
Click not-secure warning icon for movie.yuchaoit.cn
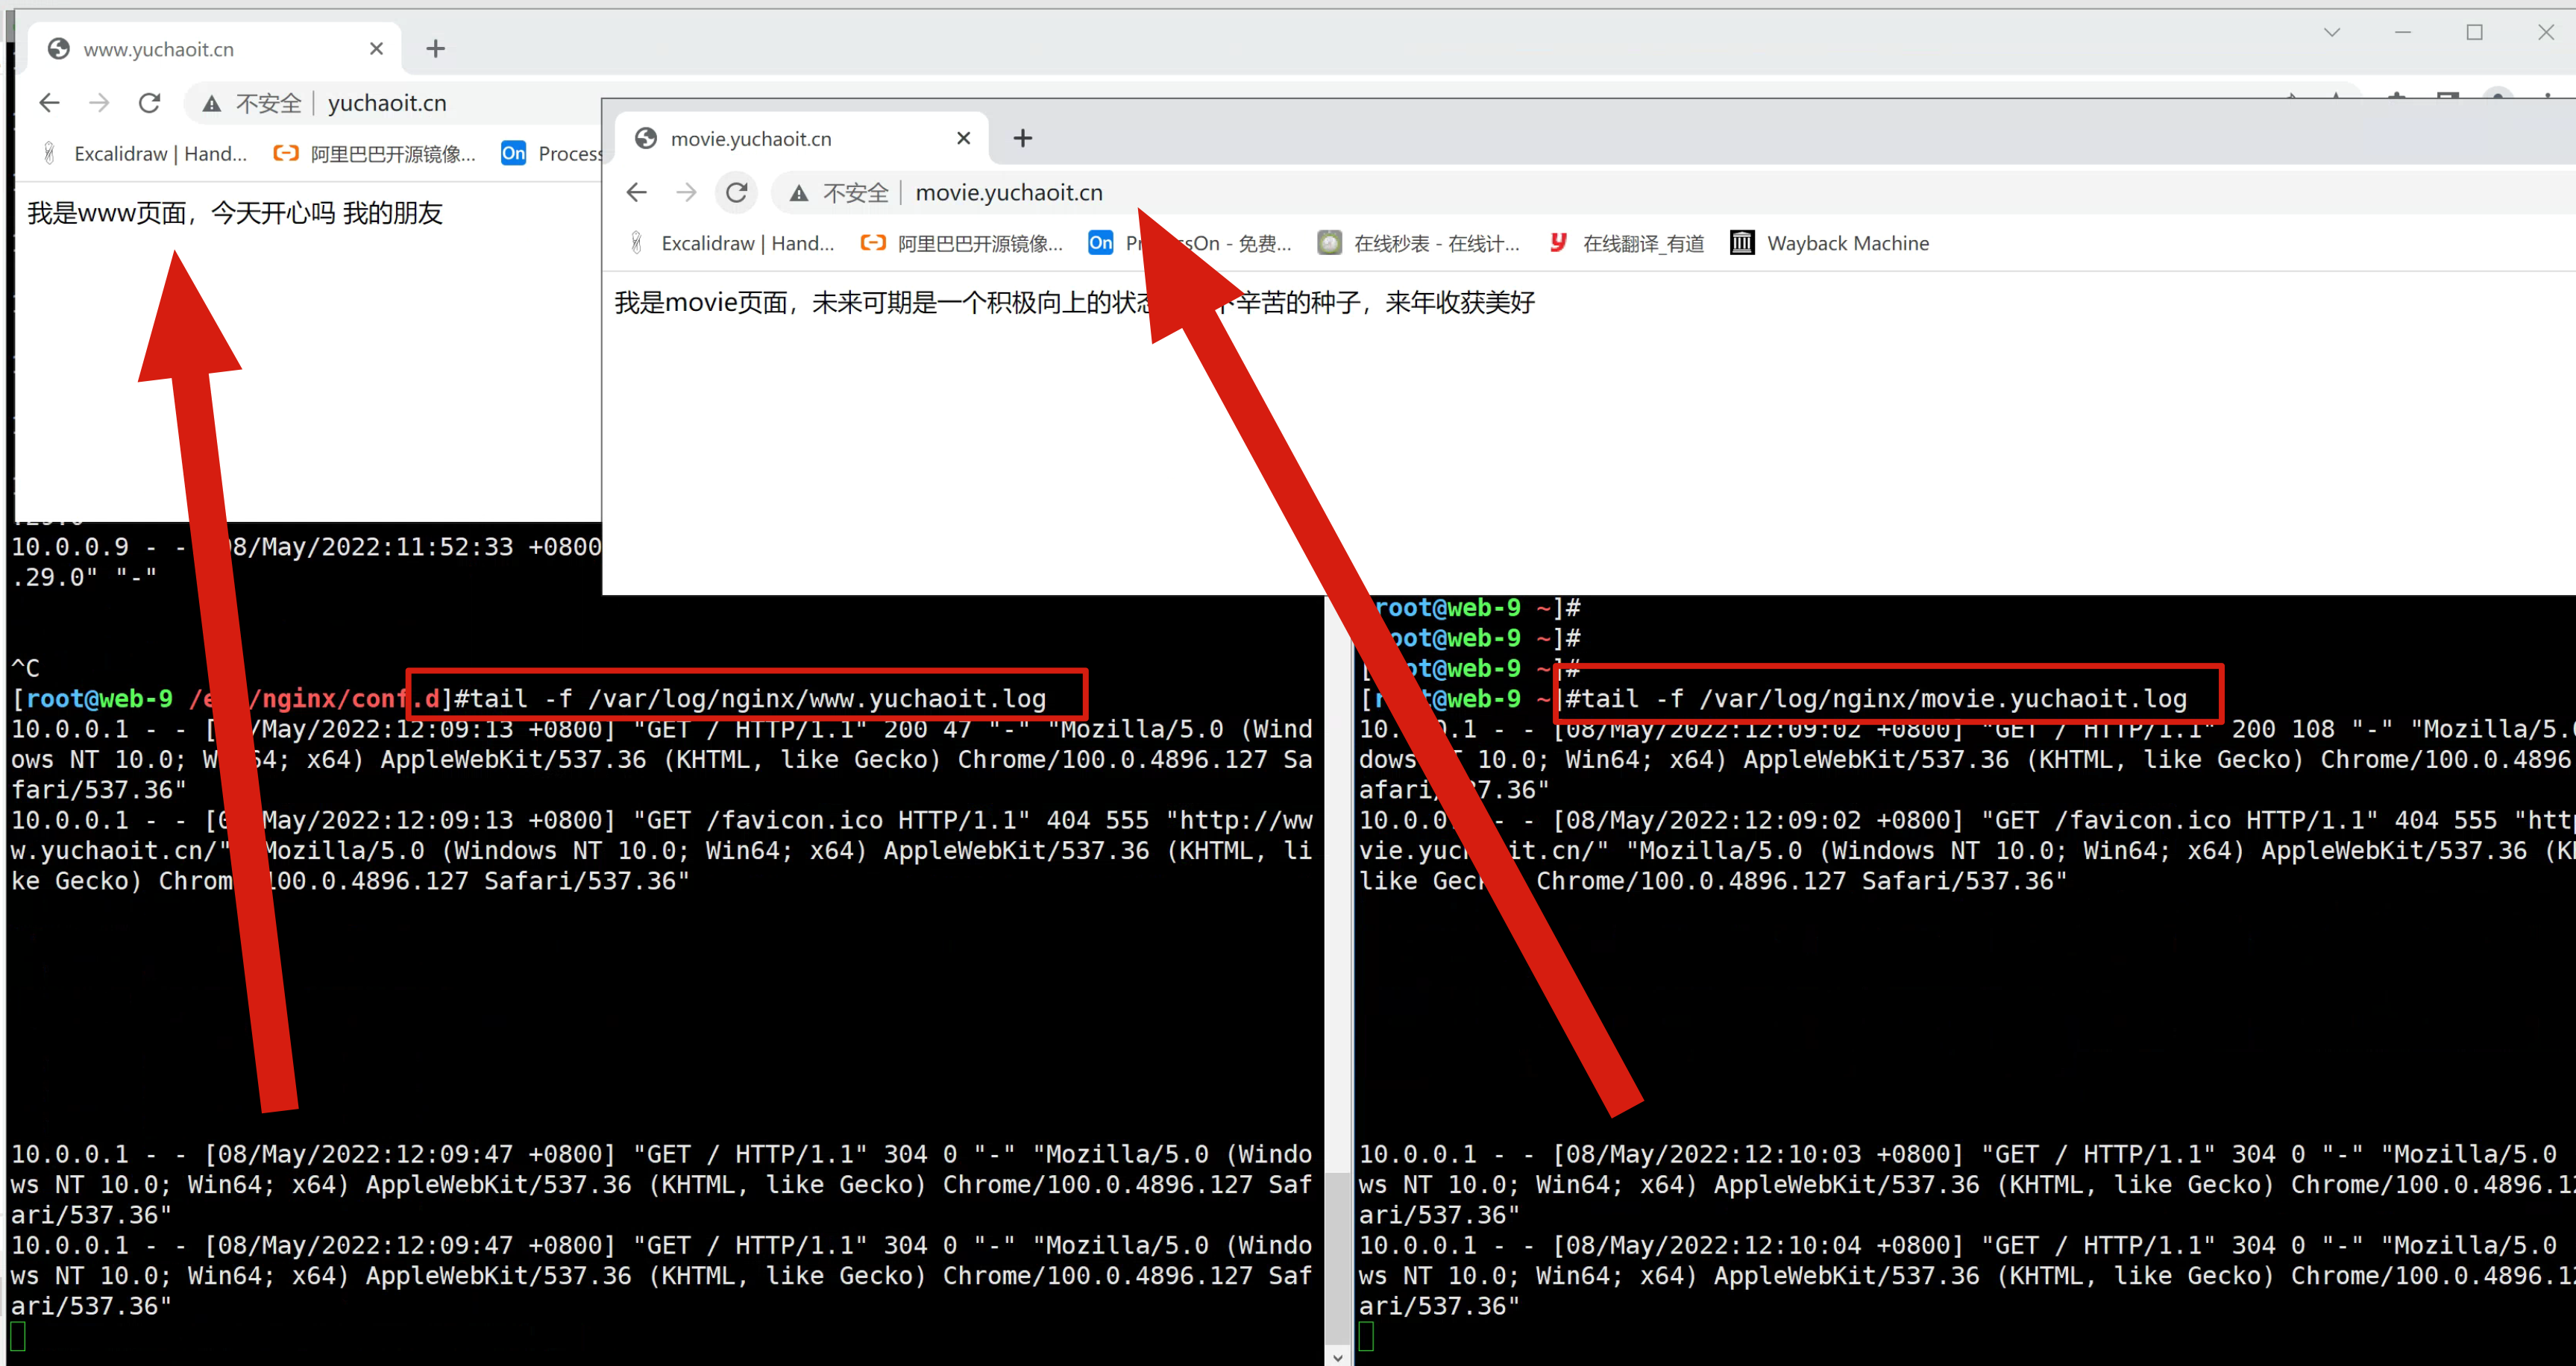798,193
